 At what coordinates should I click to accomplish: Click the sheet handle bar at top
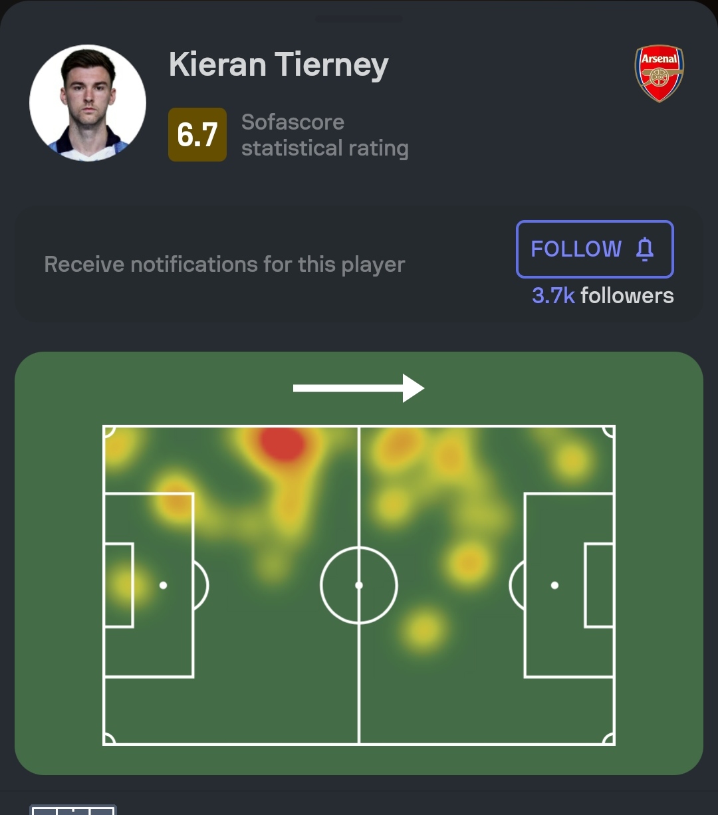(x=359, y=19)
